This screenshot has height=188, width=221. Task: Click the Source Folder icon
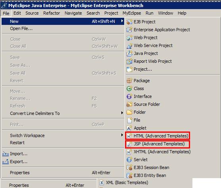(129, 104)
